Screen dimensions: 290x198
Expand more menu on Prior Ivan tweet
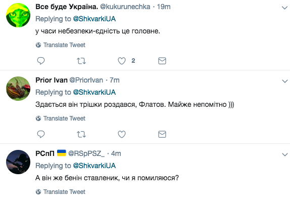pyautogui.click(x=284, y=81)
